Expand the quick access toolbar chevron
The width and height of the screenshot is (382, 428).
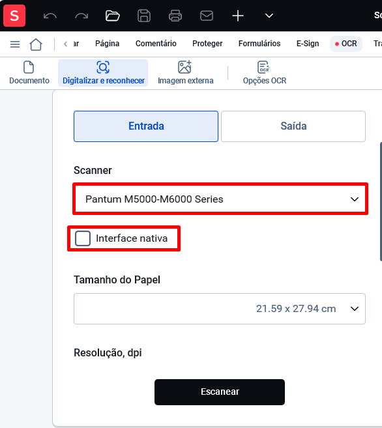[x=269, y=16]
